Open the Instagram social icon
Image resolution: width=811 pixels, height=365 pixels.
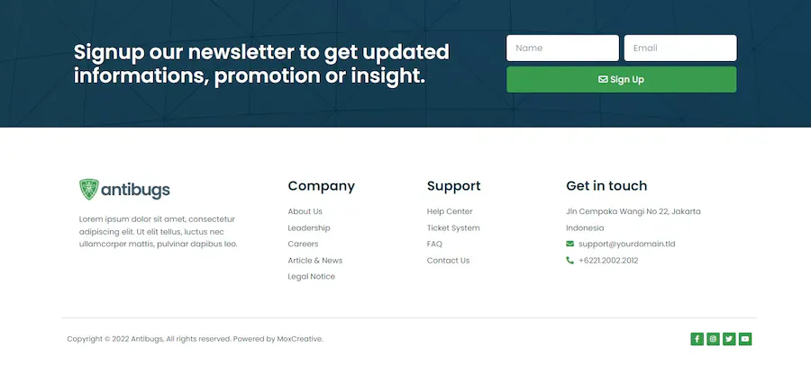pos(713,339)
